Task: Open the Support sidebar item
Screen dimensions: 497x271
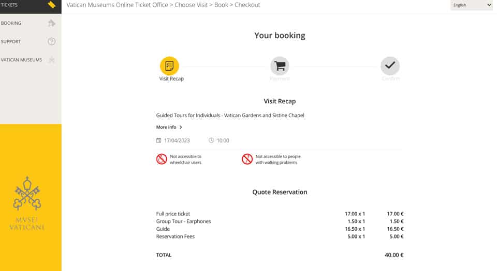Action: (31, 41)
